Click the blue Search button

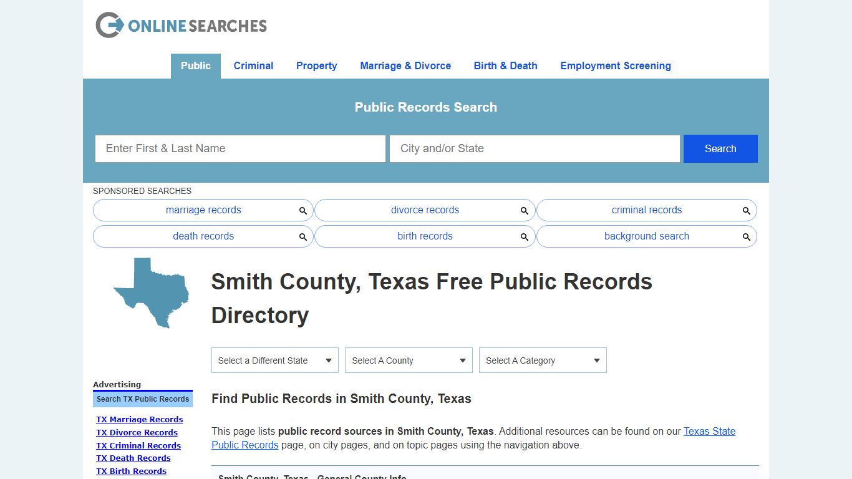(x=720, y=148)
